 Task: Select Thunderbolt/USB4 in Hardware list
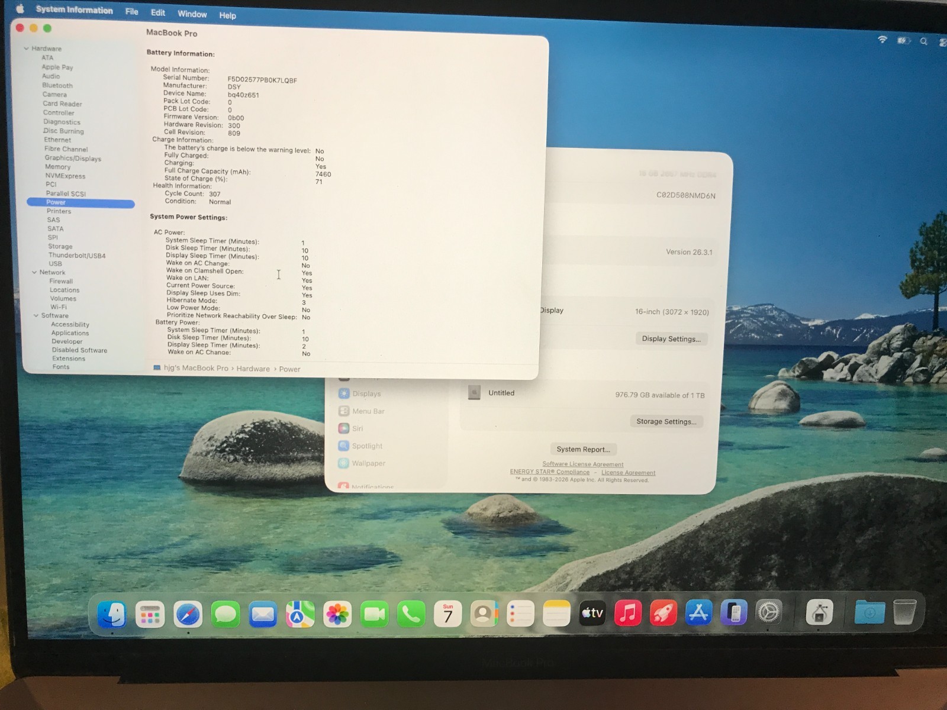(x=77, y=256)
